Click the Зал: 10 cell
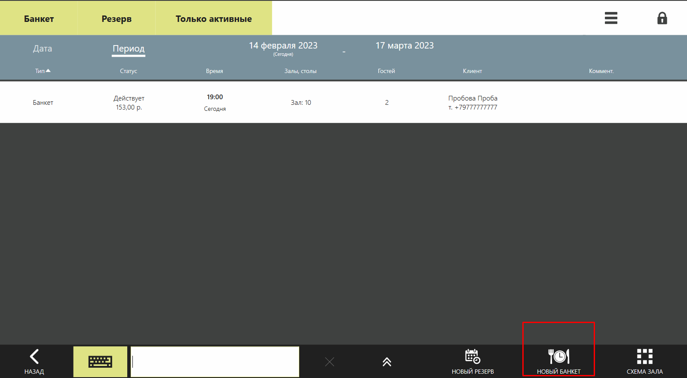 tap(301, 102)
